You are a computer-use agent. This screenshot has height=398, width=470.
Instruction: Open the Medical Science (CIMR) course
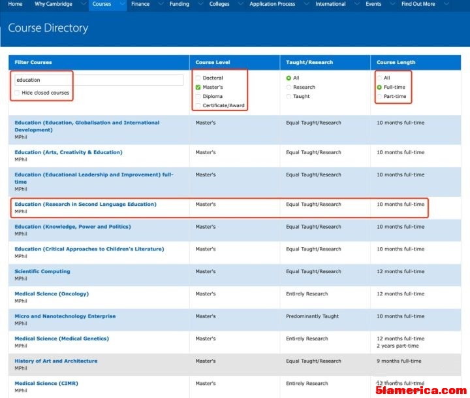46,384
